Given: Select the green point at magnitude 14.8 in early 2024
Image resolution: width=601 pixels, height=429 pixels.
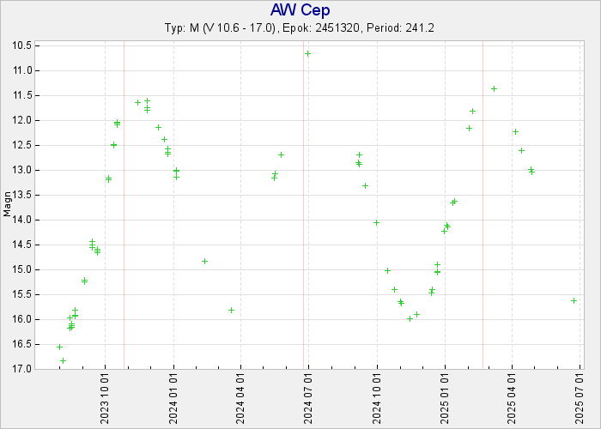Looking at the screenshot, I should point(204,261).
